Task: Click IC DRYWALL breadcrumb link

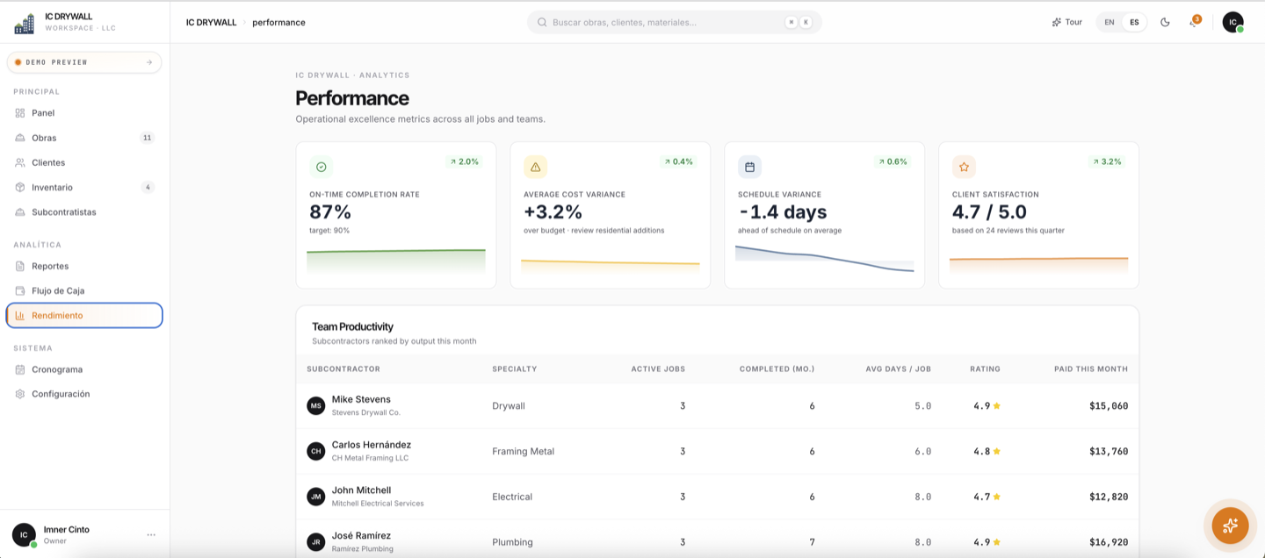Action: (x=211, y=22)
